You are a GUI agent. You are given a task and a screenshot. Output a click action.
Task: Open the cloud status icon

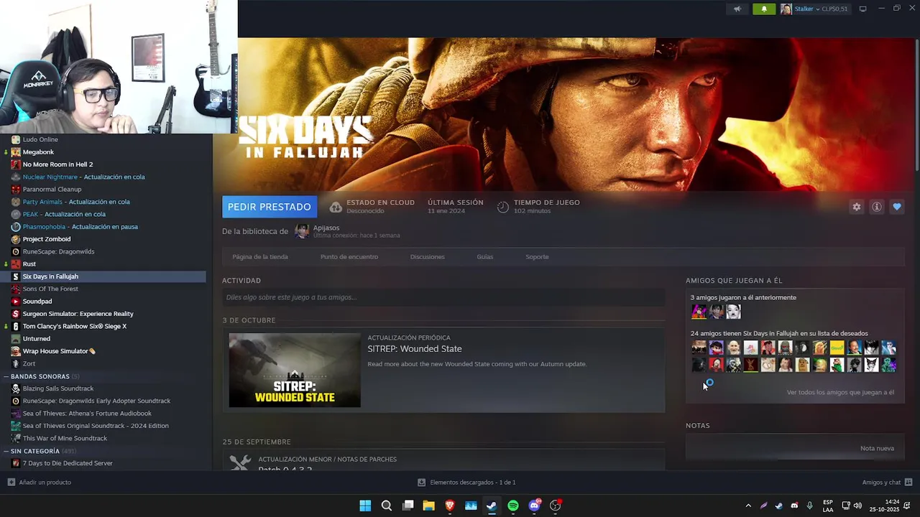point(336,207)
